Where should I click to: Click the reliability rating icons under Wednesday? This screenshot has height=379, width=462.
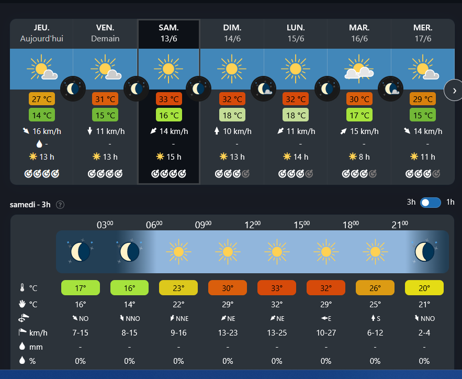click(423, 174)
